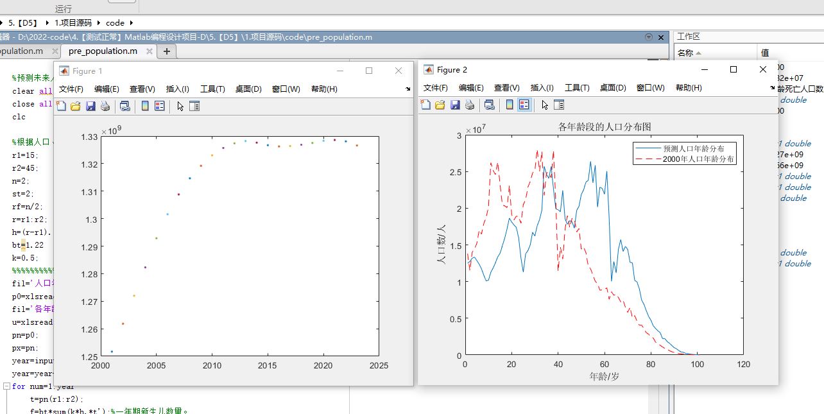
Task: Open file icon in Figure 2 toolbar
Action: point(440,105)
